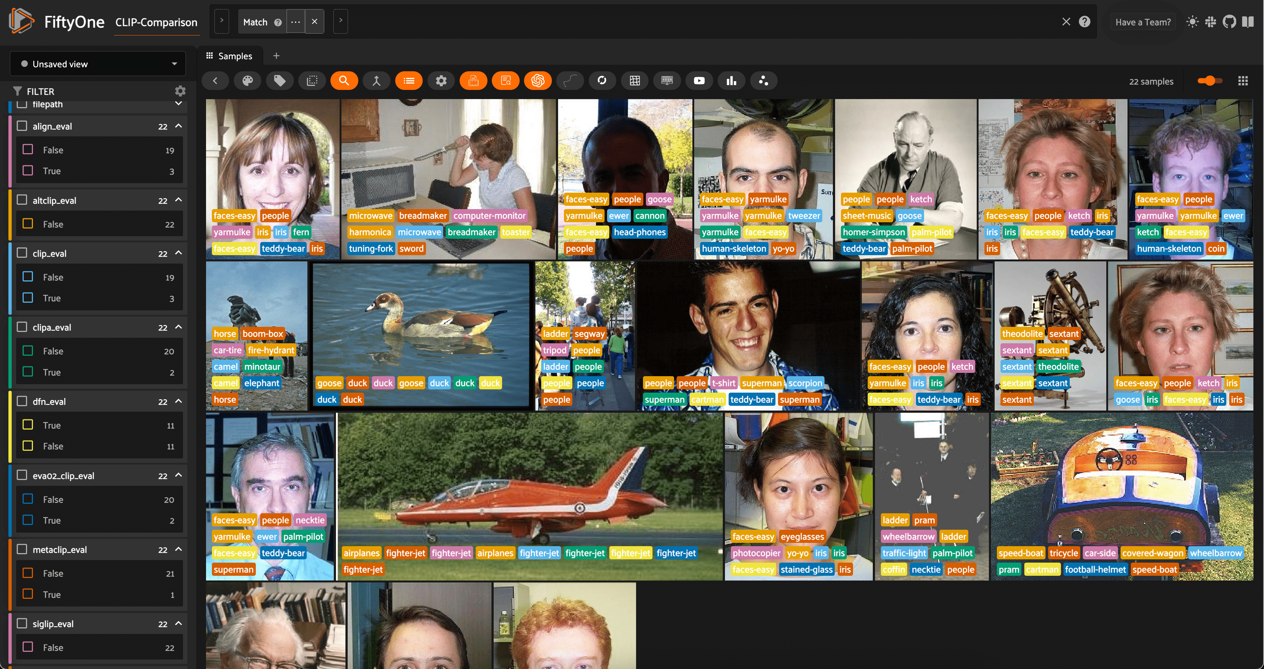Screen dimensions: 1264x669
Task: Tick the False checkbox under clip_eval
Action: coord(28,277)
